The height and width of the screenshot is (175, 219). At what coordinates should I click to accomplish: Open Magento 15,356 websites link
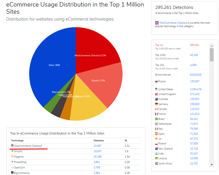click(98, 157)
